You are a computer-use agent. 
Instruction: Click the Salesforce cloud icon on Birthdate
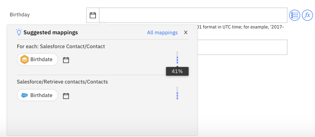[x=25, y=95]
